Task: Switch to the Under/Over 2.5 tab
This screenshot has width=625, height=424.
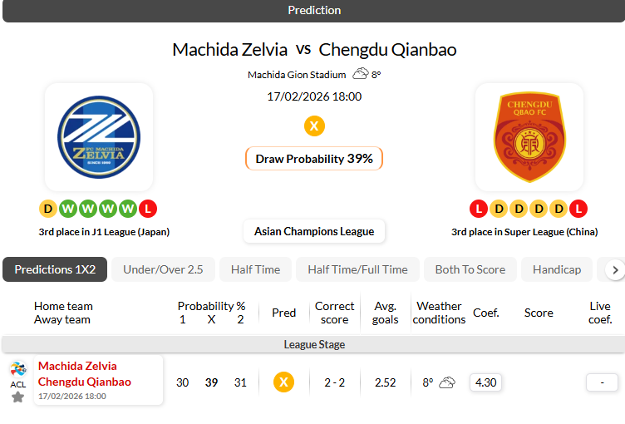Action: point(163,269)
